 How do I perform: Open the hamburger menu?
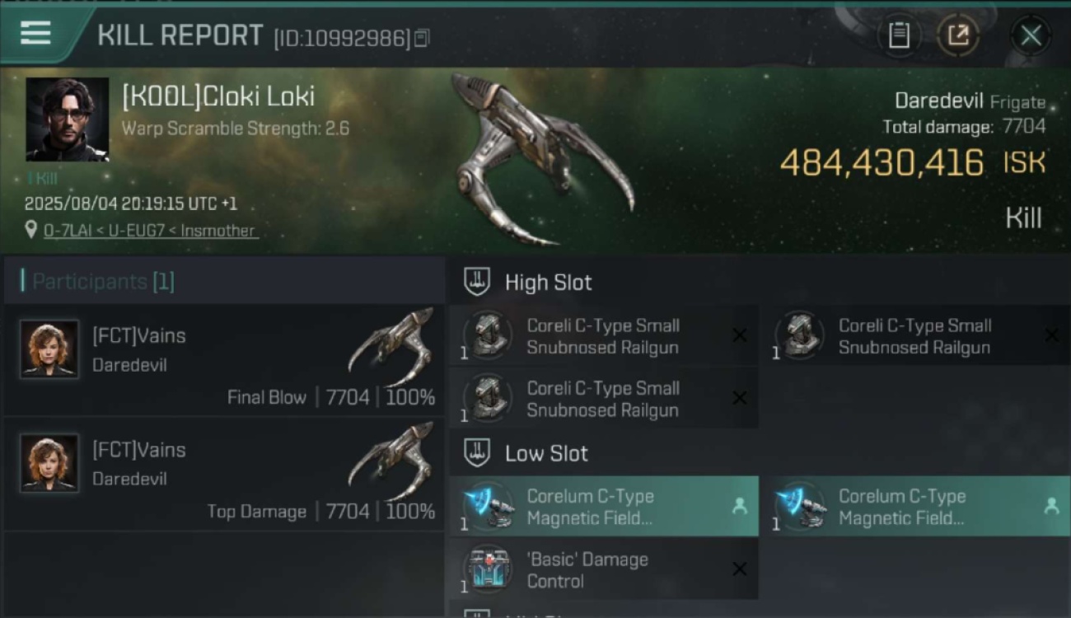click(x=35, y=34)
